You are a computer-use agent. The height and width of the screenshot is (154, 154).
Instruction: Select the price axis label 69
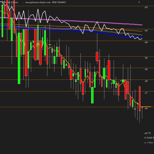coord(146,7)
